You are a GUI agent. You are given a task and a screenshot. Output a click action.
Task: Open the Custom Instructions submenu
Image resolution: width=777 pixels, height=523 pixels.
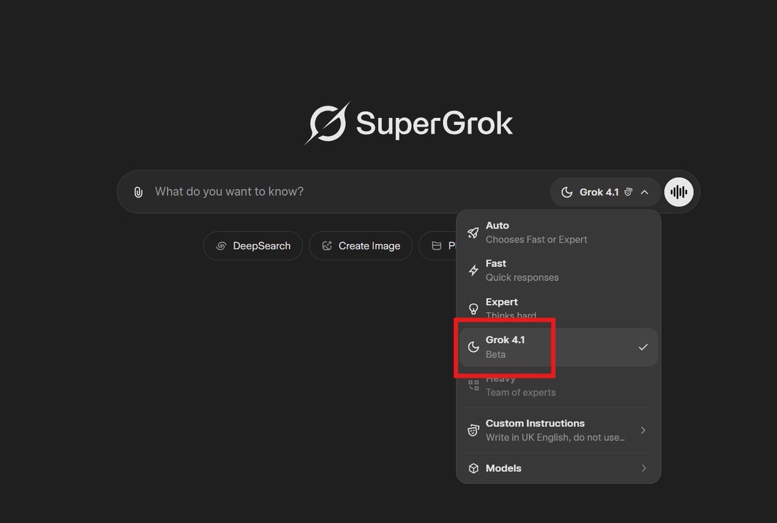click(x=558, y=430)
